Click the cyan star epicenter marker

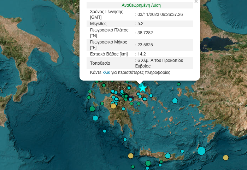pyautogui.click(x=142, y=88)
